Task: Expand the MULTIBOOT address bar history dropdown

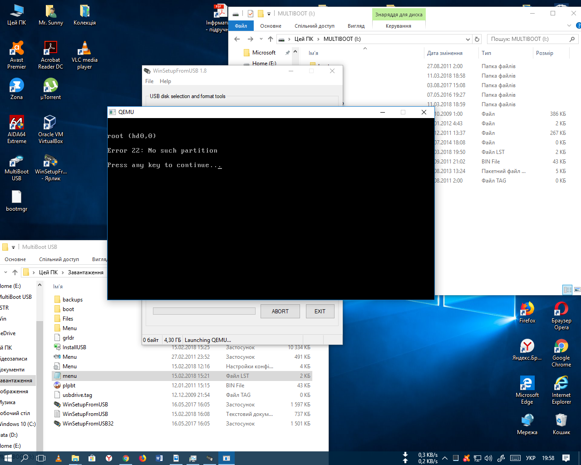Action: [468, 39]
